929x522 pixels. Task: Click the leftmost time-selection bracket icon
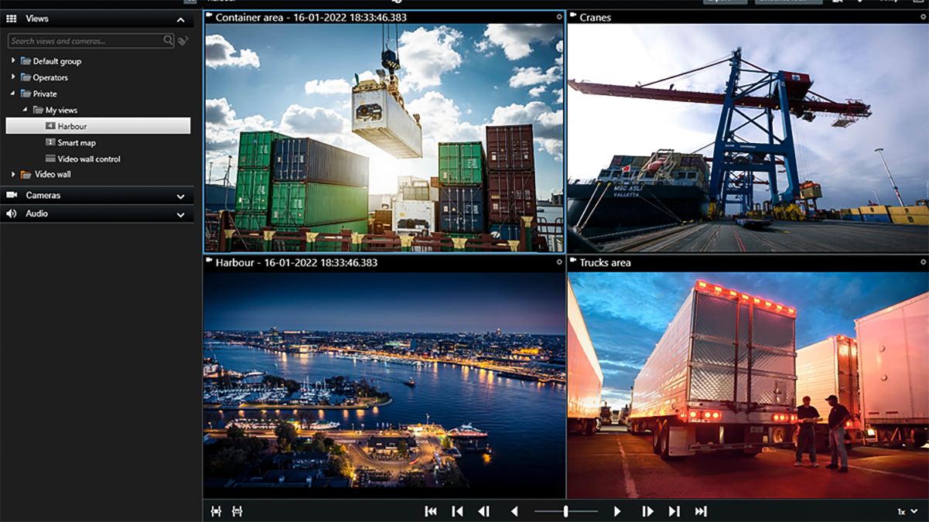tap(216, 511)
